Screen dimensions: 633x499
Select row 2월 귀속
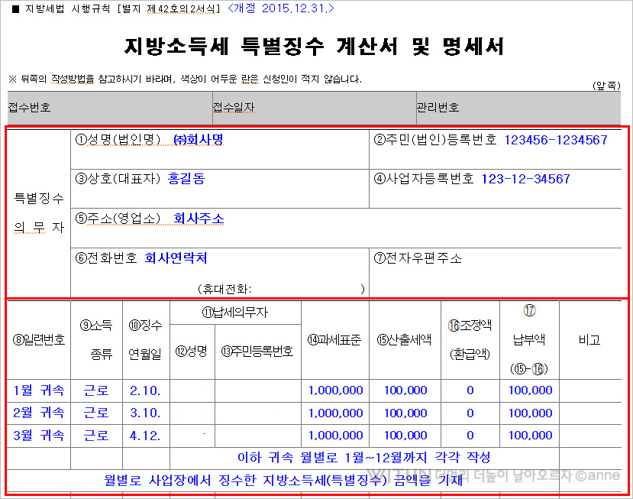click(39, 413)
